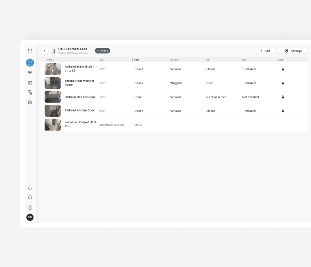Click the Wiegand reader cell
The width and height of the screenshot is (311, 267).
pyautogui.click(x=176, y=83)
